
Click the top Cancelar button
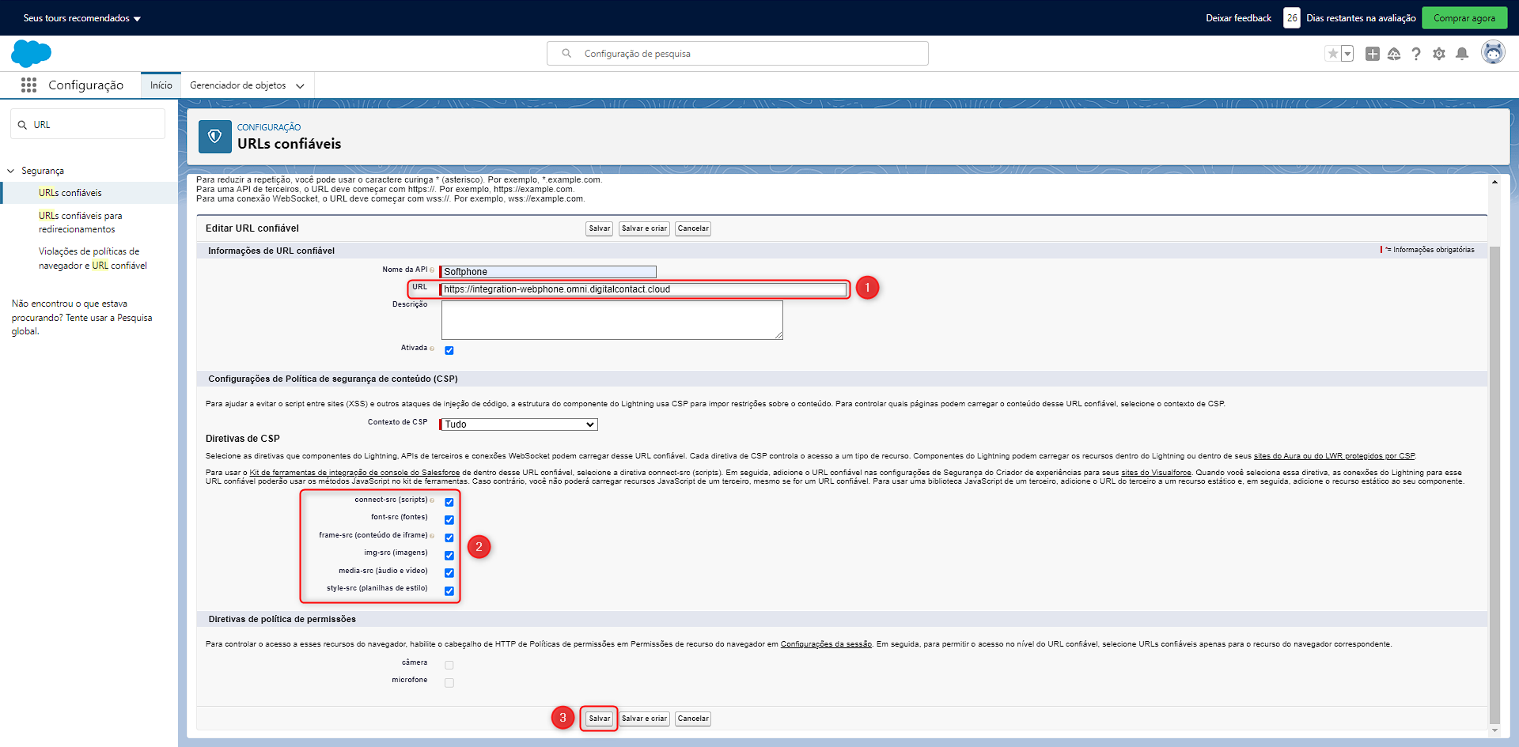[x=693, y=228]
